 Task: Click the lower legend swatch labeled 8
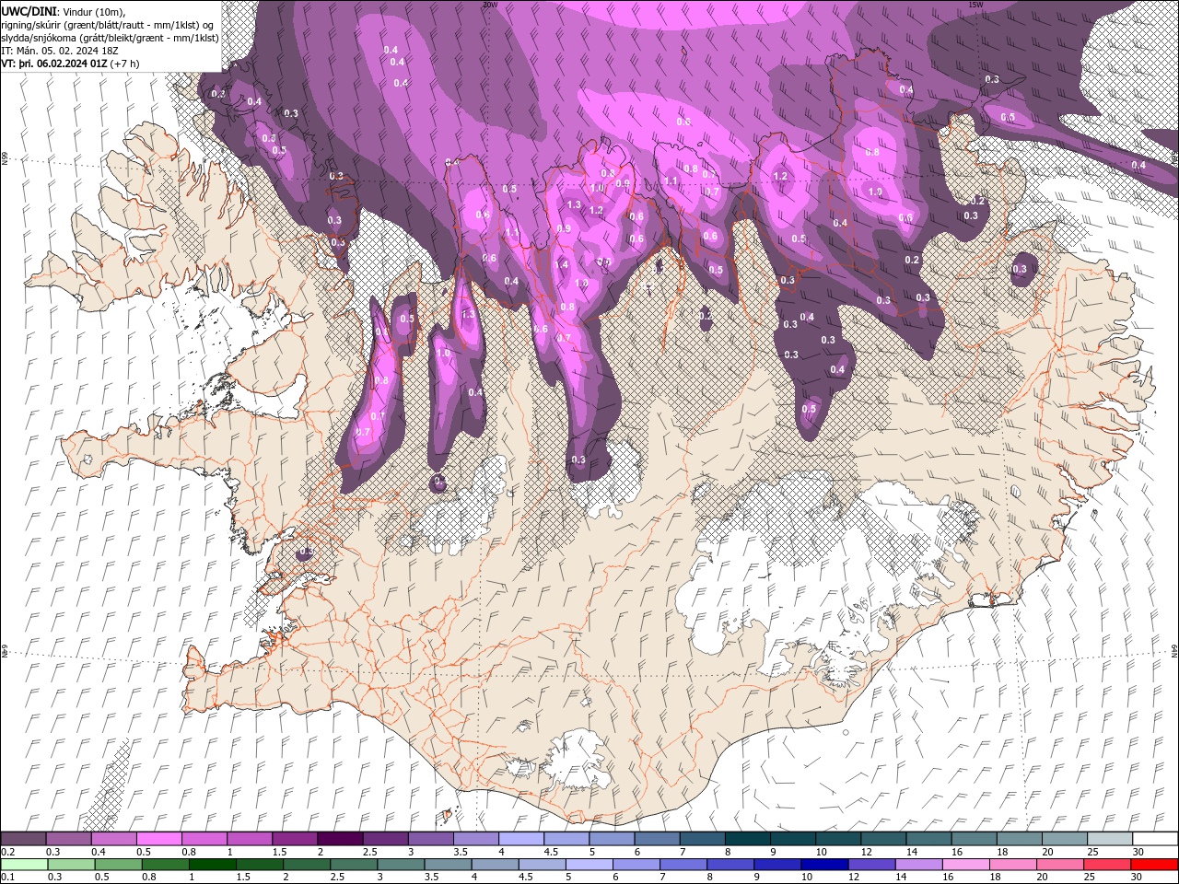click(x=730, y=865)
